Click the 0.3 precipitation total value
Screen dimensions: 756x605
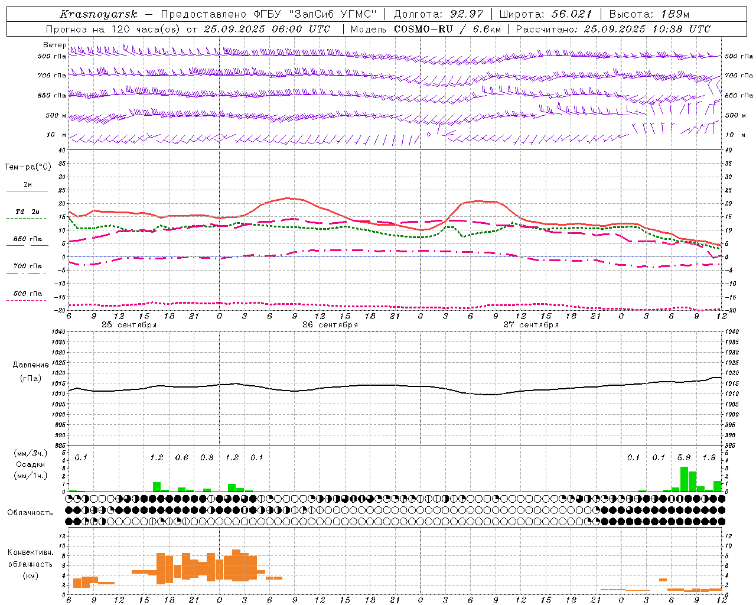coord(207,457)
